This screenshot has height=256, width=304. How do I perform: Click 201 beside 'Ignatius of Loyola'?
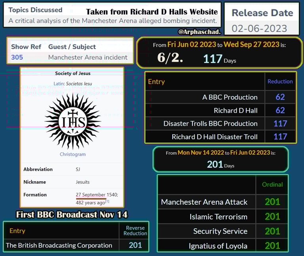tap(272, 246)
